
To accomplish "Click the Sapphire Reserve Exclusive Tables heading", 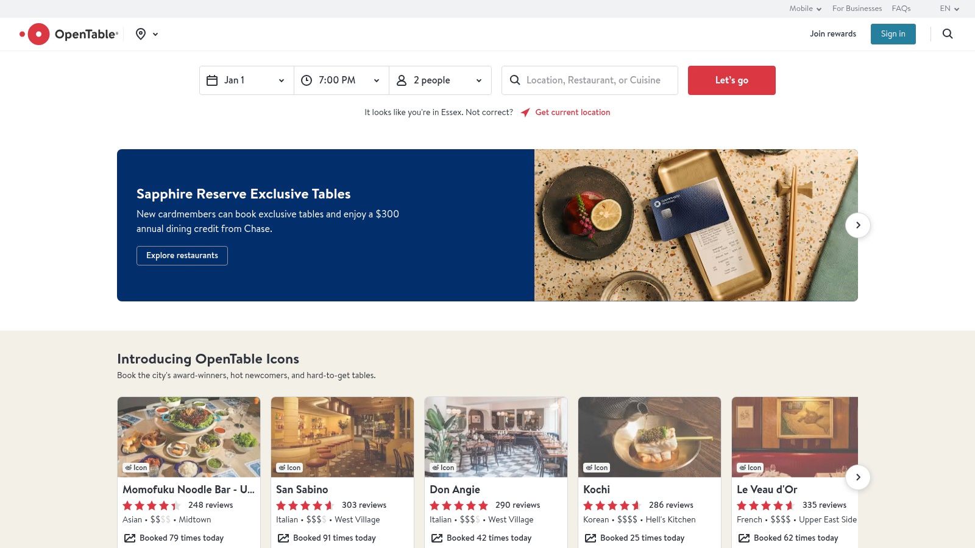I will 244,194.
